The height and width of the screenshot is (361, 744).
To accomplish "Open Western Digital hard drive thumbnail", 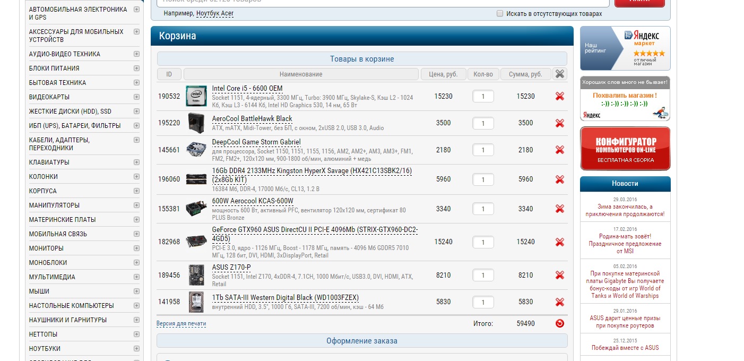I will point(196,302).
